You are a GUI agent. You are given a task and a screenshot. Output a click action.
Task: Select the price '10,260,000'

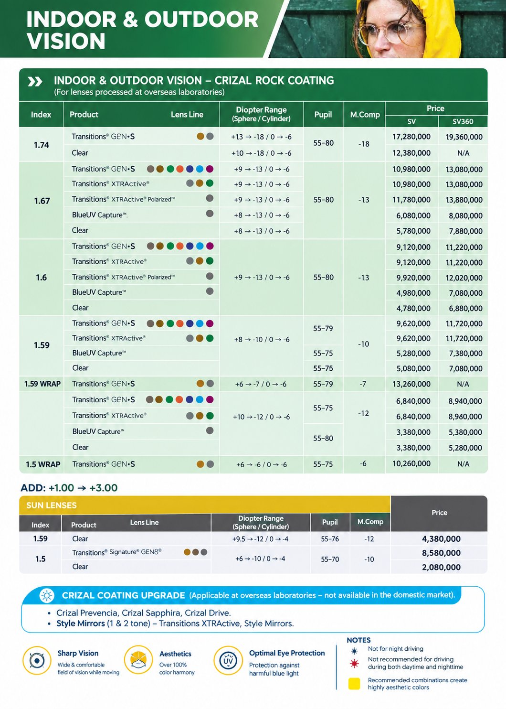pos(411,463)
